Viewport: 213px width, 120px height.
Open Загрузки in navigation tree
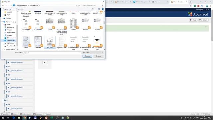coord(9,30)
